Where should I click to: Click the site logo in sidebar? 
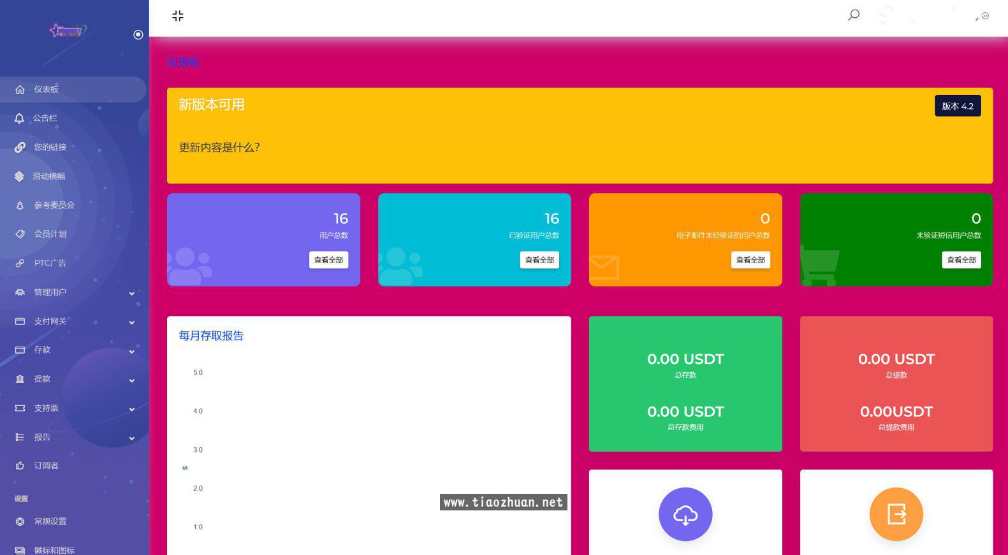pos(68,31)
